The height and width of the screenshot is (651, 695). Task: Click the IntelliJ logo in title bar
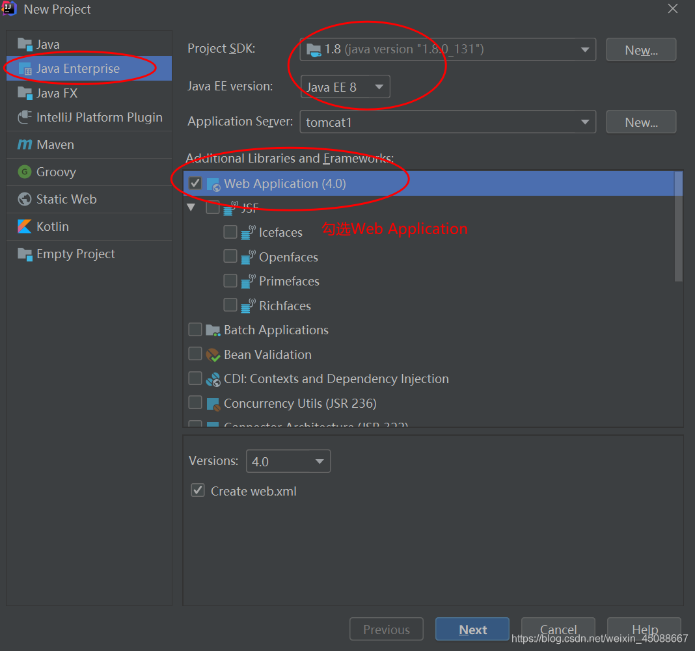9,8
